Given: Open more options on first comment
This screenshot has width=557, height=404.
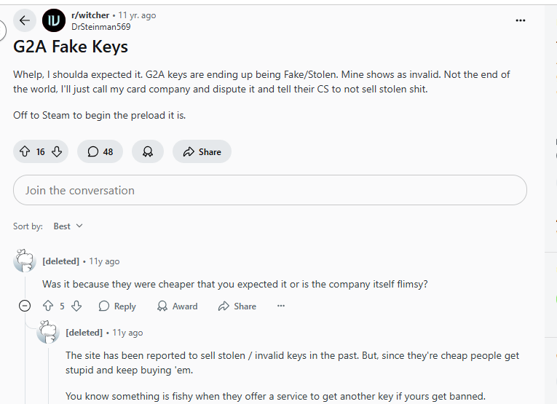Looking at the screenshot, I should (281, 306).
